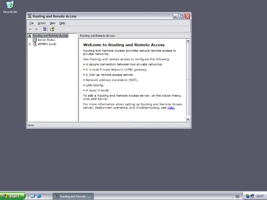Open the Help menu
Viewport: 267px width, 200px height.
click(62, 23)
